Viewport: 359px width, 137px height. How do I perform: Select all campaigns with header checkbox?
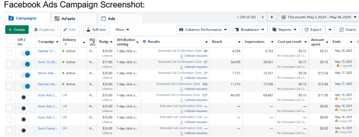coord(9,42)
